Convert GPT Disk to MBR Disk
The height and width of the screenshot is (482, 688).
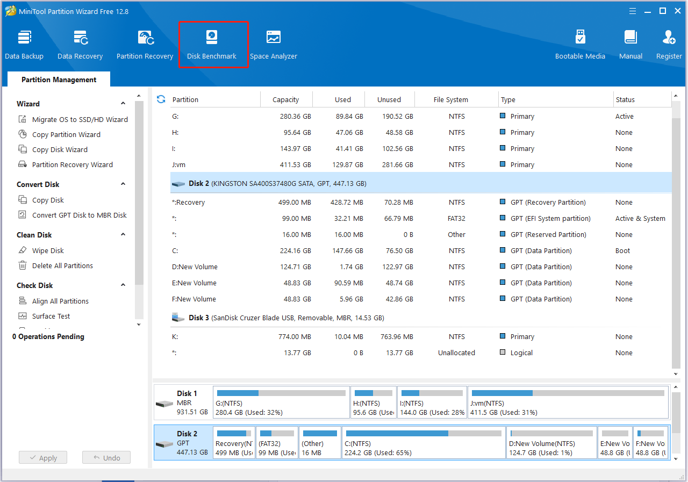point(73,215)
